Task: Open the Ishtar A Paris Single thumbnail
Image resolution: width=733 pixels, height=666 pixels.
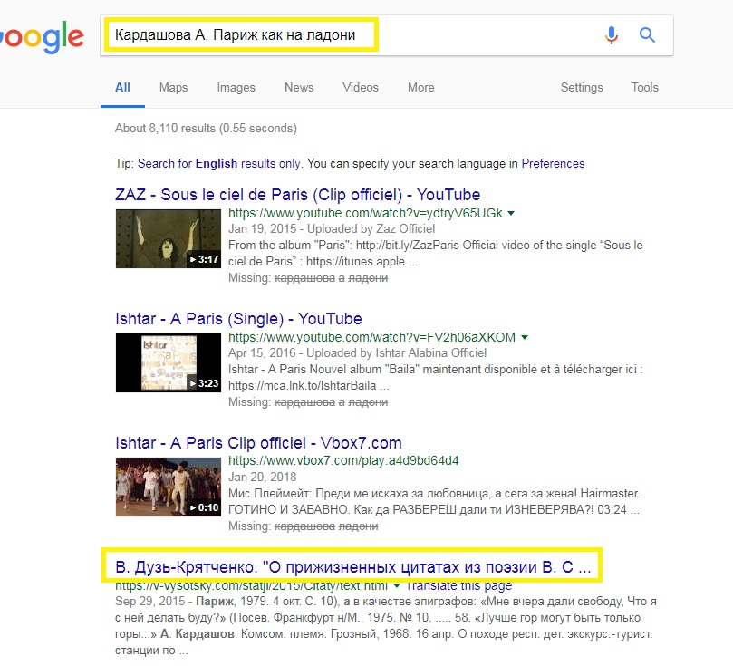Action: pos(169,362)
